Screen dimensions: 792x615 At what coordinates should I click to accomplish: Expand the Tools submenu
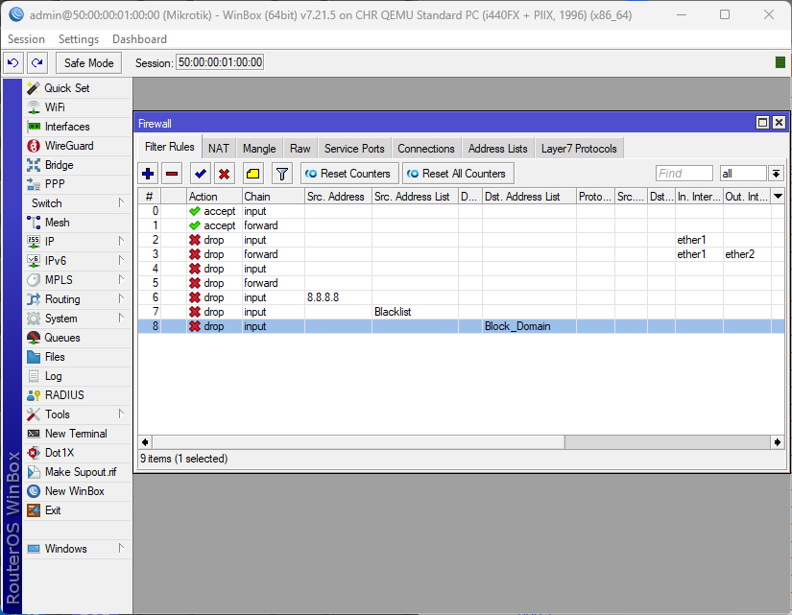77,414
